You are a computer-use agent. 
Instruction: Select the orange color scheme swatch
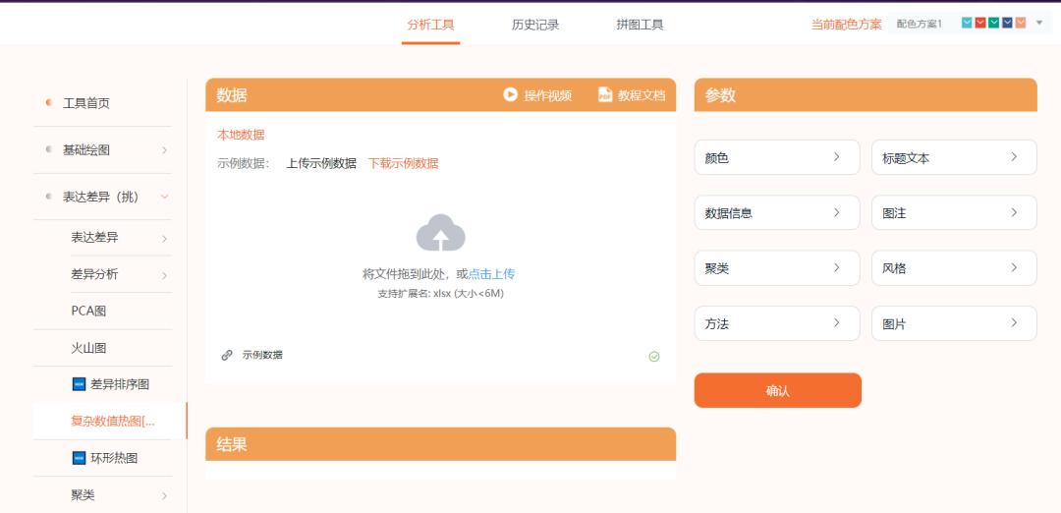point(1021,23)
